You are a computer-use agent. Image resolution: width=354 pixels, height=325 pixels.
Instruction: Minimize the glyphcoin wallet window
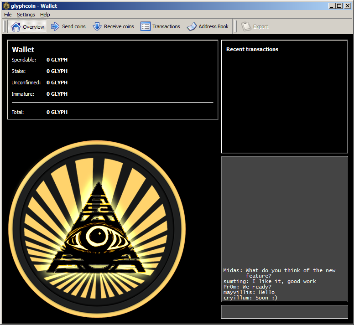point(332,6)
